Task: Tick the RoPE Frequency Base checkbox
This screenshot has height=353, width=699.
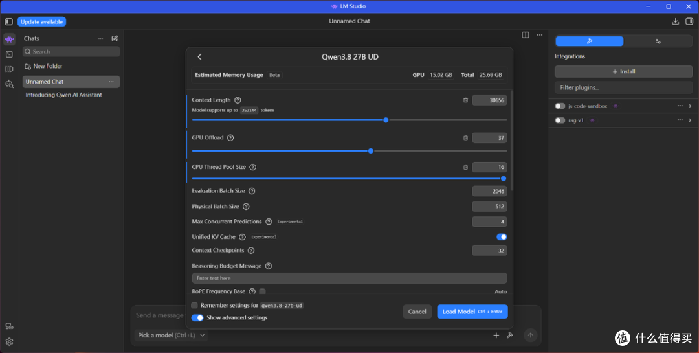Action: point(262,291)
